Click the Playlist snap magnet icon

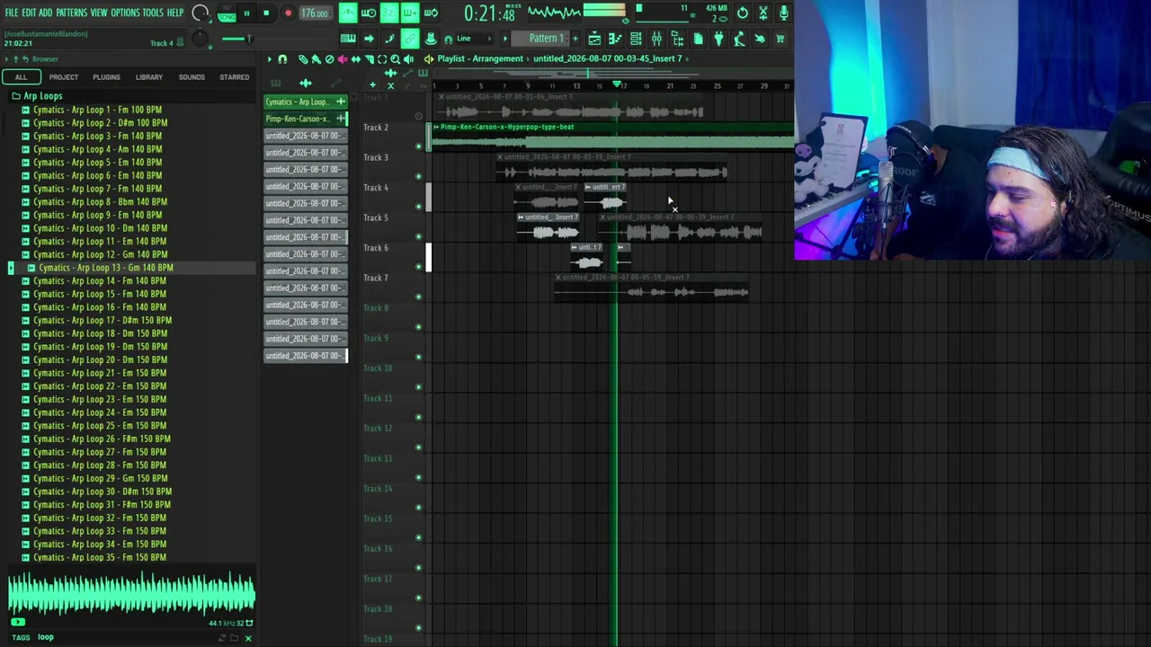(282, 59)
